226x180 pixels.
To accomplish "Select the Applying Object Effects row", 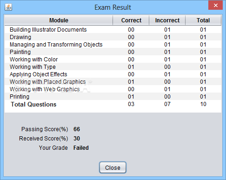I will 113,74.
